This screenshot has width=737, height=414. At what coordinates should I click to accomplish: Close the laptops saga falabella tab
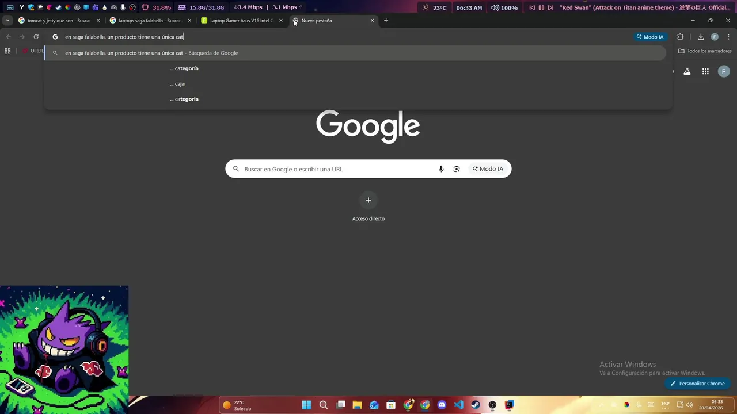(x=189, y=21)
